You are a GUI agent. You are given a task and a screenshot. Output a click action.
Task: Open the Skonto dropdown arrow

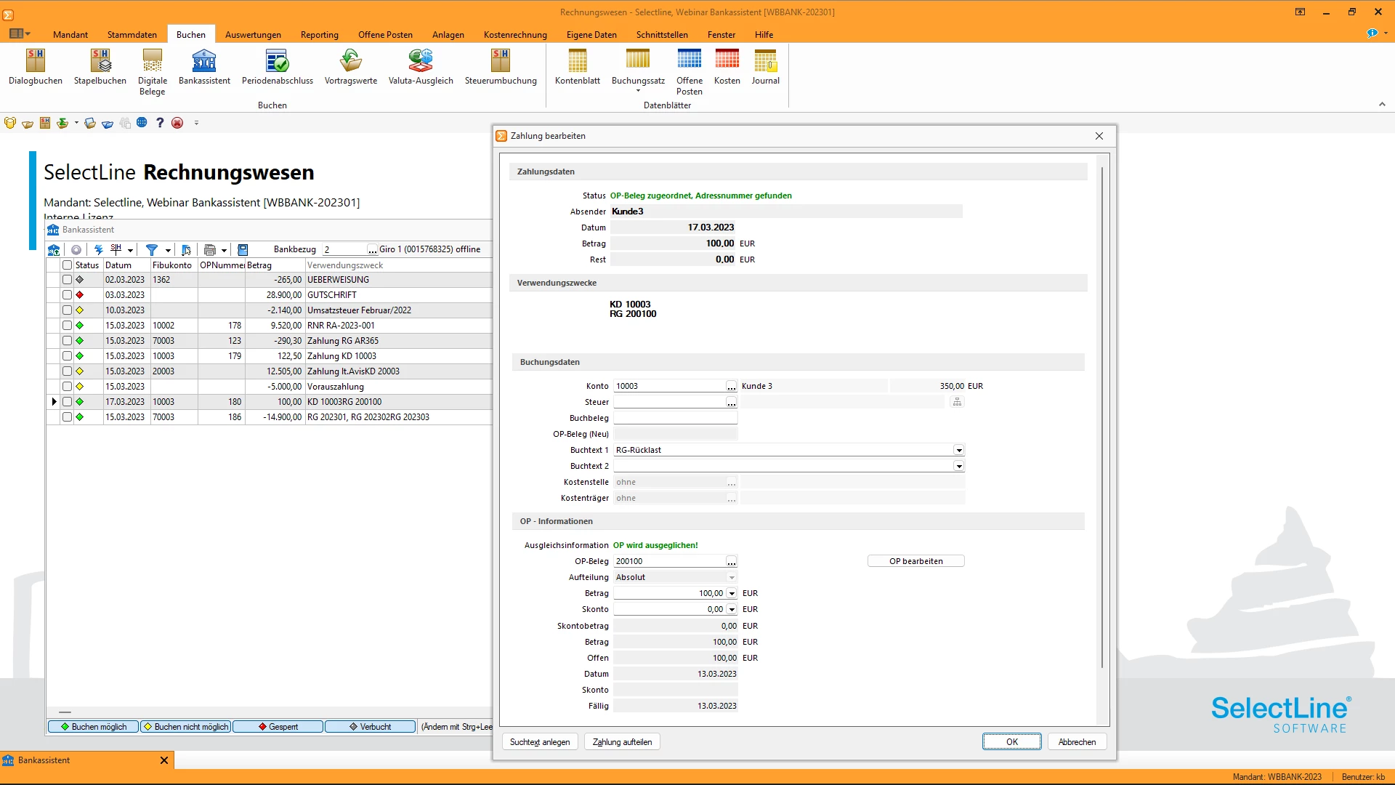[732, 609]
